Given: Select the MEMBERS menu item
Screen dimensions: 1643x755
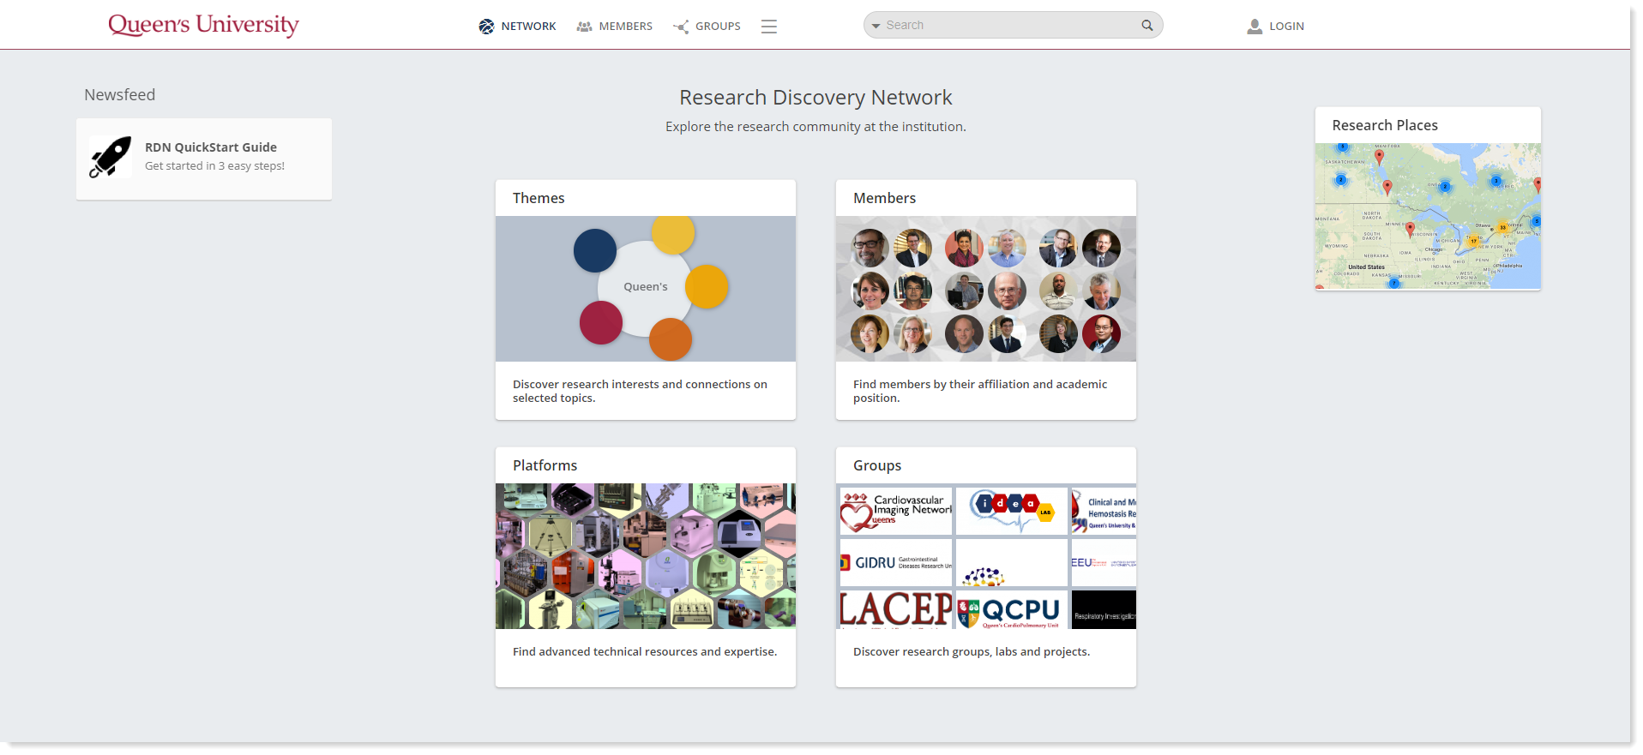Looking at the screenshot, I should 626,27.
